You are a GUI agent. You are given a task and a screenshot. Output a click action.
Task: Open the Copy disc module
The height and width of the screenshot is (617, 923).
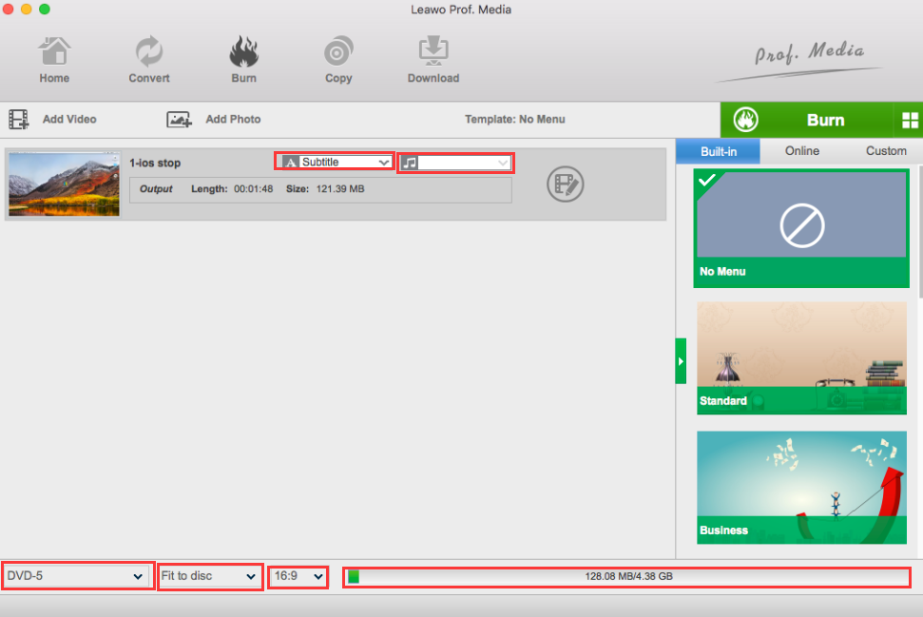[338, 60]
